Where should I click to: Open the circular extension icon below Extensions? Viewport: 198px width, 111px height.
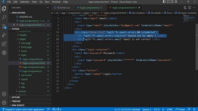[x=4, y=53]
